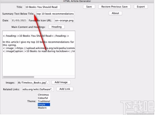This screenshot has height=115, width=155.
Task: Click the Add Link button
Action: (x=65, y=89)
